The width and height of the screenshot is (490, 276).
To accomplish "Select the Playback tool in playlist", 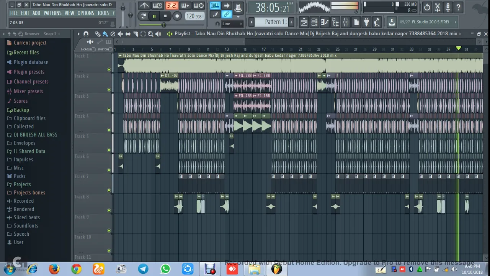I will click(158, 34).
